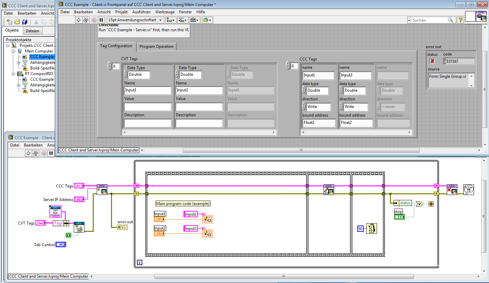Screen dimensions: 489x283
Task: Open the Ausführen menu
Action: (141, 12)
